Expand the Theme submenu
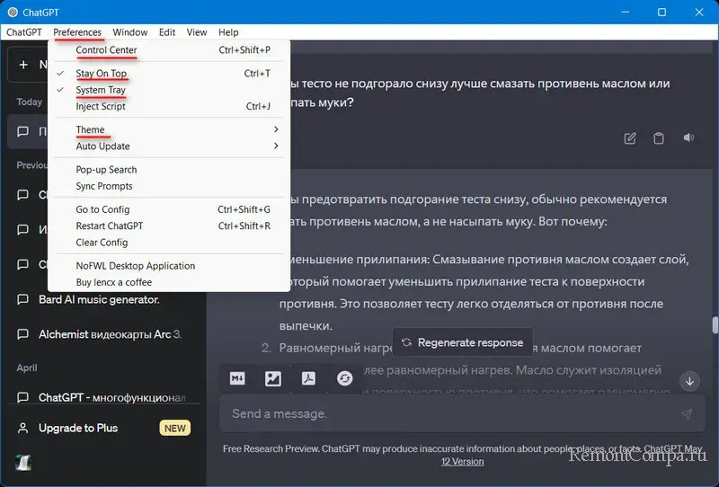Screen dimensions: 719x487 click(x=90, y=130)
